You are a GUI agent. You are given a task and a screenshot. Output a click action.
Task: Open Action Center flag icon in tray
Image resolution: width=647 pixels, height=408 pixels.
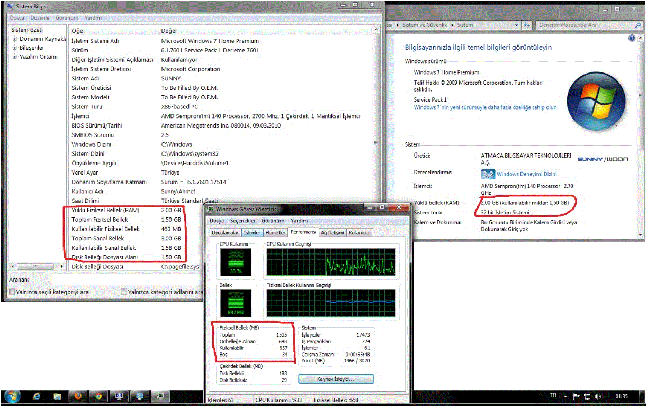pos(576,396)
